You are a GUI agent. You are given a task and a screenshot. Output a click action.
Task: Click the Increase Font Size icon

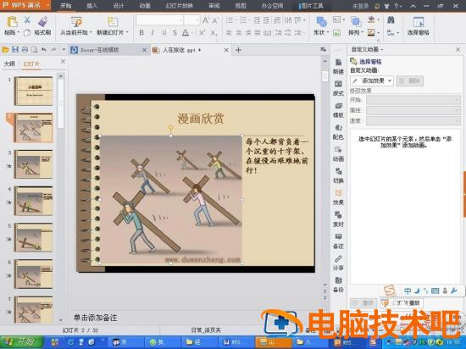pyautogui.click(x=205, y=20)
